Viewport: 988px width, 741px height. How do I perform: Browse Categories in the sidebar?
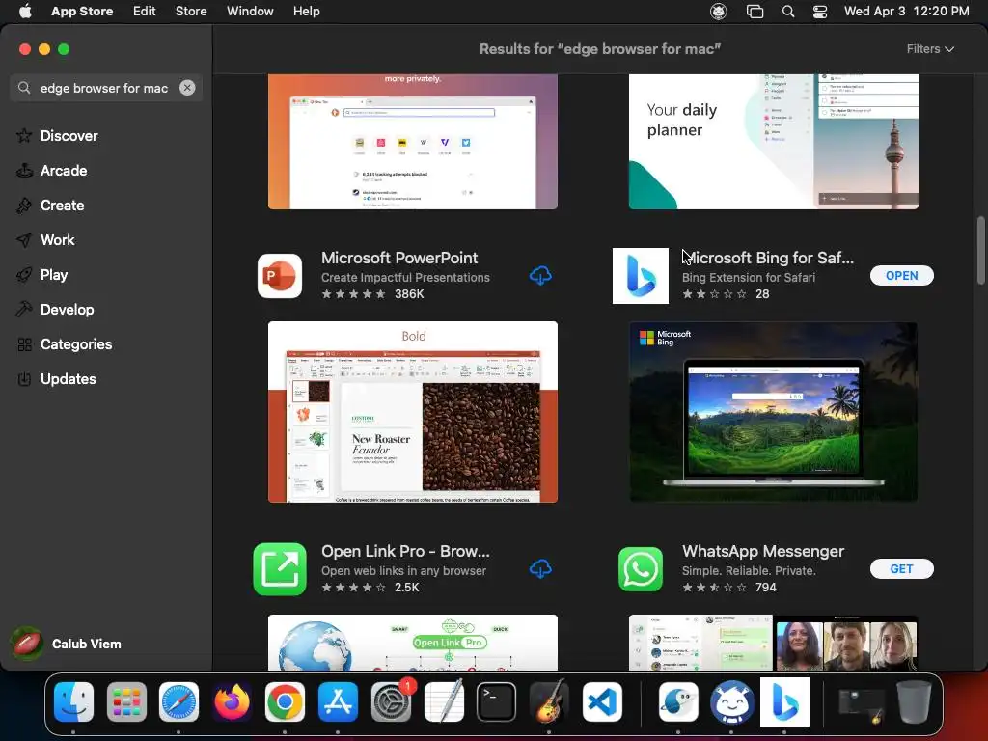[75, 344]
